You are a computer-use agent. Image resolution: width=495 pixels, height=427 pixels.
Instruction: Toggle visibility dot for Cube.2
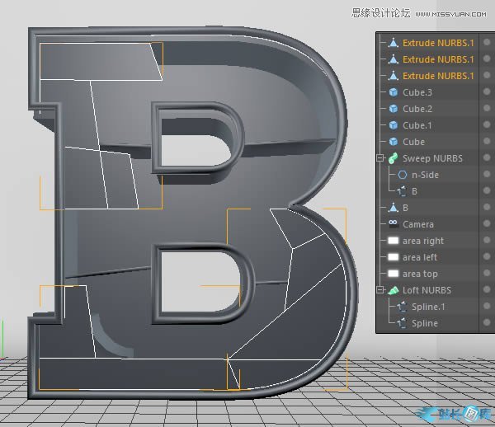click(488, 109)
